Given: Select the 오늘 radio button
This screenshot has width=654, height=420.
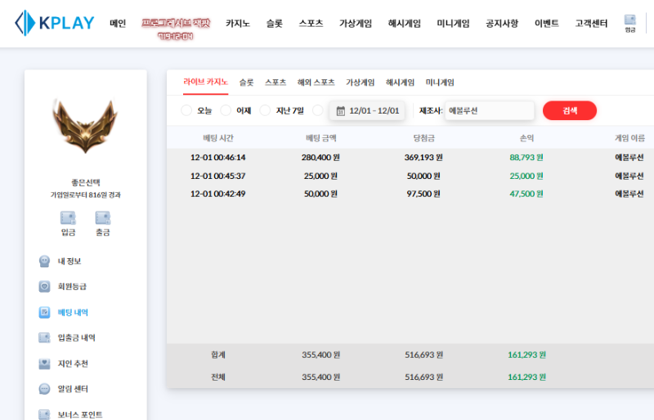Looking at the screenshot, I should (x=186, y=110).
